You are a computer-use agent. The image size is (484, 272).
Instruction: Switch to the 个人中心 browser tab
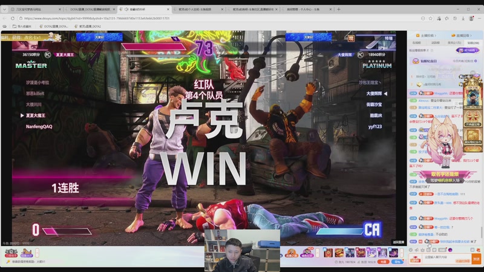tap(307, 9)
